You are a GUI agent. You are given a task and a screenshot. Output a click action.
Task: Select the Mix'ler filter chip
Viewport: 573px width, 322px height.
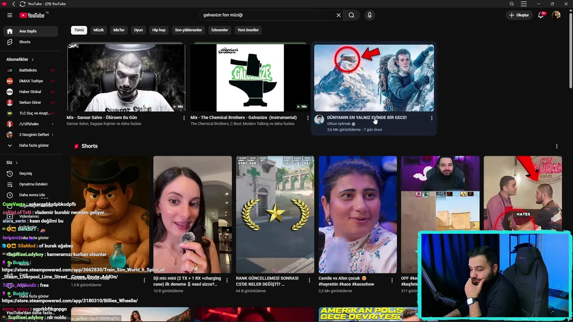click(119, 30)
